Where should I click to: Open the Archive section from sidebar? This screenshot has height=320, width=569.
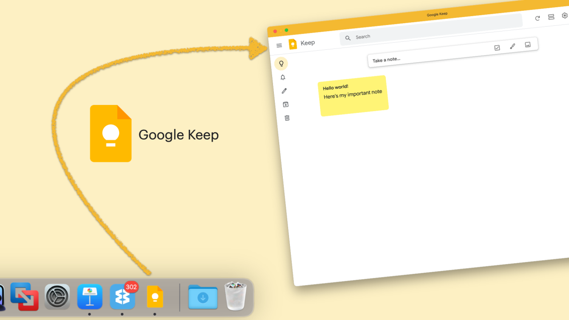click(x=285, y=104)
